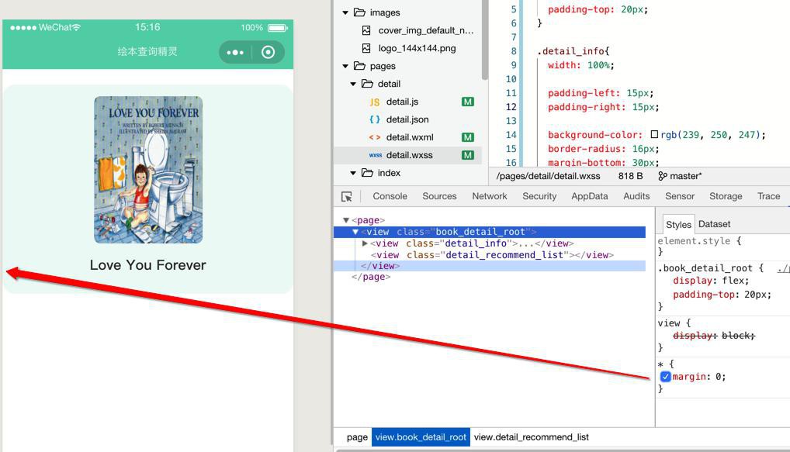
Task: Collapse the page element node
Action: tap(346, 220)
